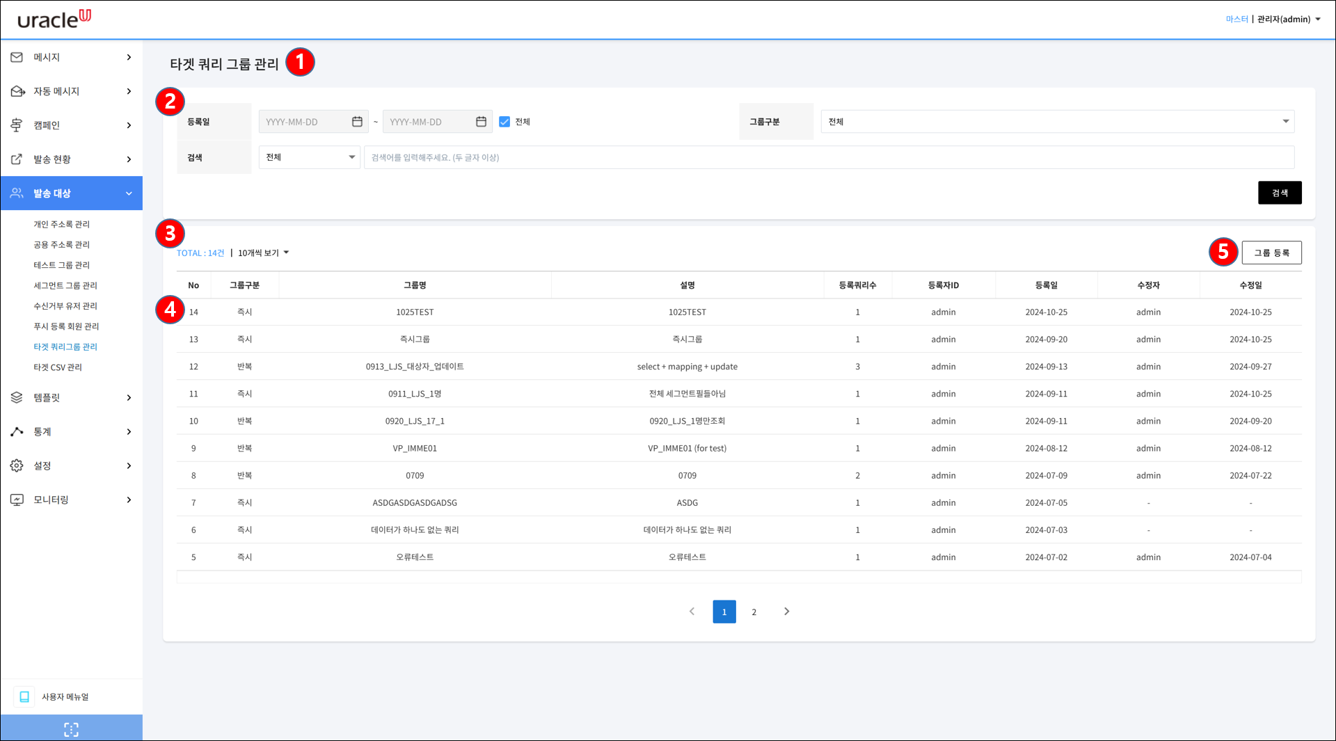Viewport: 1336px width, 741px height.
Task: Toggle the 전체 checkbox for 등록일
Action: (x=504, y=122)
